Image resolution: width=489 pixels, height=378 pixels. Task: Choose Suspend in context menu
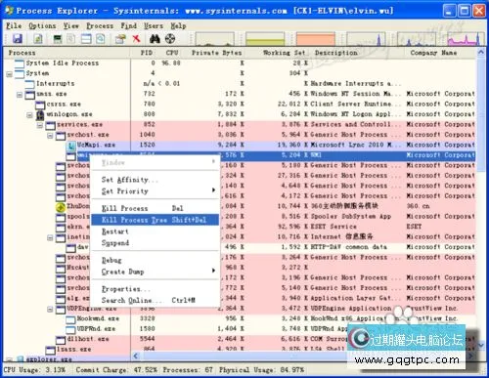click(156, 243)
